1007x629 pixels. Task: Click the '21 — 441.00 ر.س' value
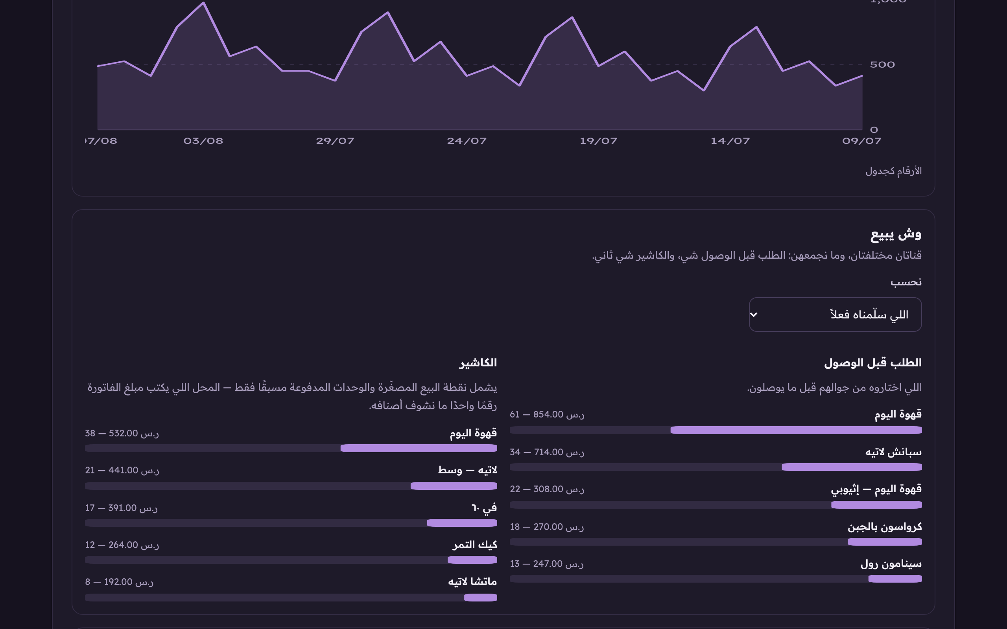point(122,470)
